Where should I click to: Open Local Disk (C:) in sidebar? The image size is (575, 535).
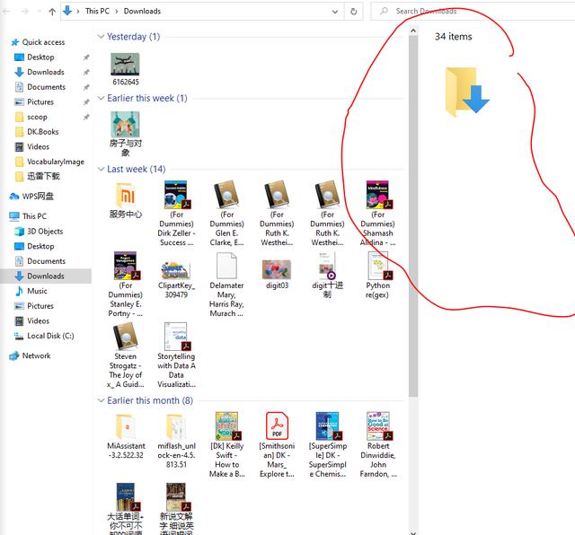pos(50,336)
